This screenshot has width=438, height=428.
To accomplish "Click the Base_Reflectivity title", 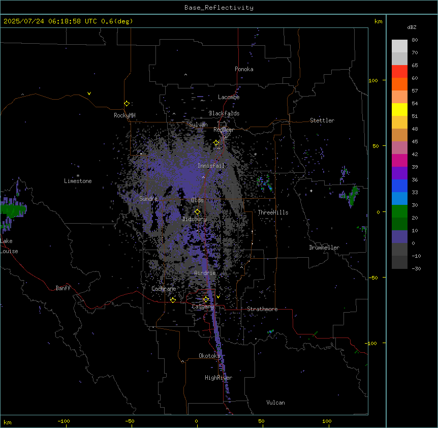I will pos(219,8).
